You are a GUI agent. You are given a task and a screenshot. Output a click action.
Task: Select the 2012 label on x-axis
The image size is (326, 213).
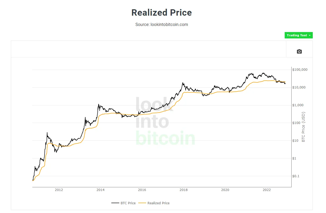59,190
